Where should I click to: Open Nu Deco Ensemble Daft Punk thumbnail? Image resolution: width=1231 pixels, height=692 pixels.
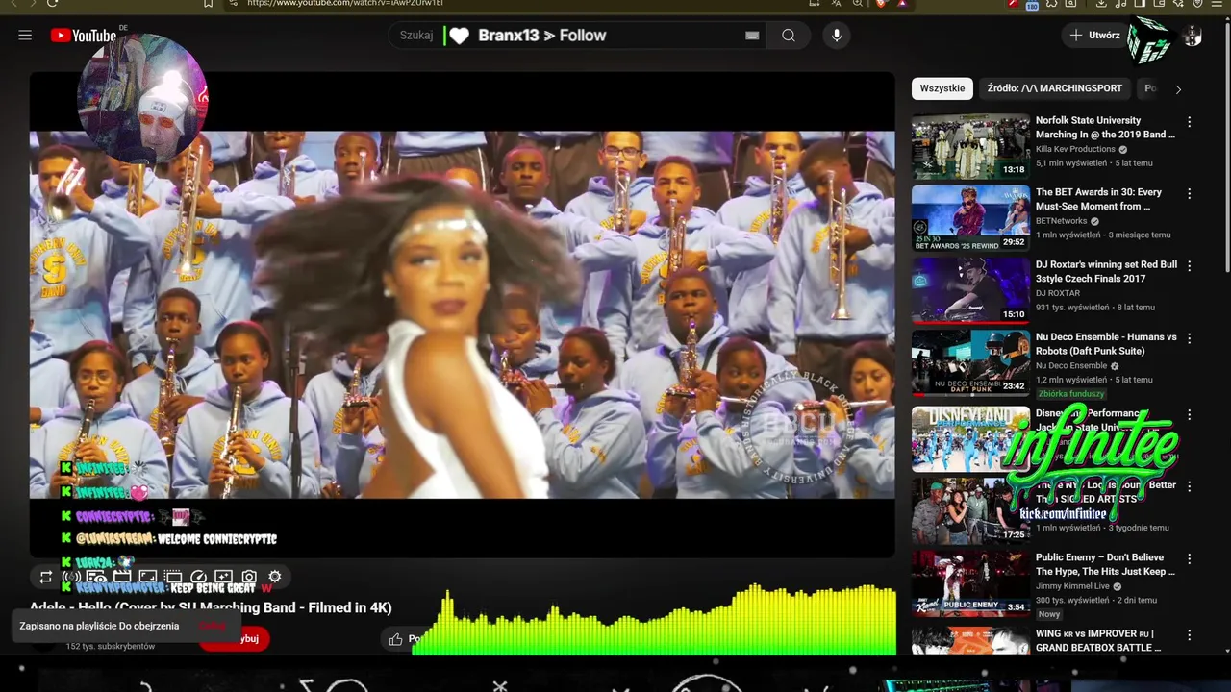pyautogui.click(x=970, y=363)
